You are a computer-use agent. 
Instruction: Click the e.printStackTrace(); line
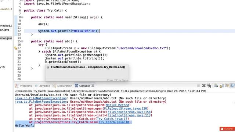[63, 62]
